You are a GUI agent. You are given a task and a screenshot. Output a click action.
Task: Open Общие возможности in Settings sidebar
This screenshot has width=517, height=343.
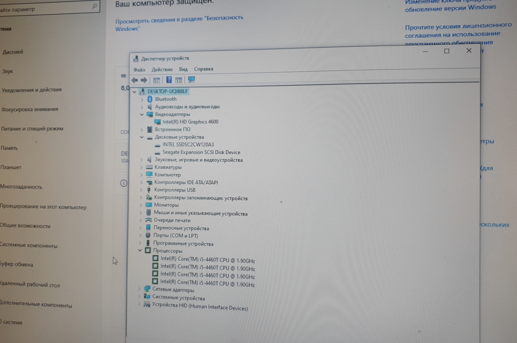coord(25,226)
